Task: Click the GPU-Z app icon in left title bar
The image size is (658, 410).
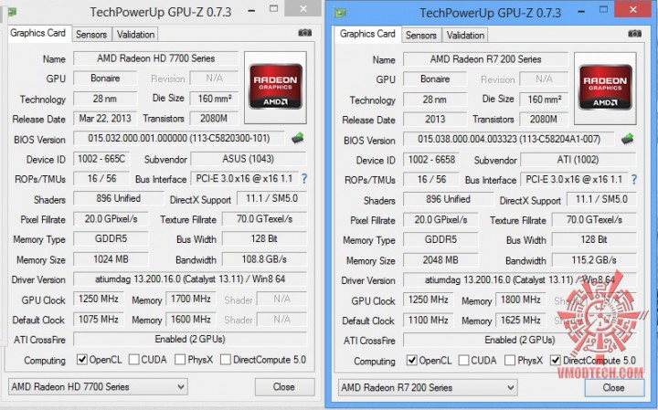Action: coord(12,12)
